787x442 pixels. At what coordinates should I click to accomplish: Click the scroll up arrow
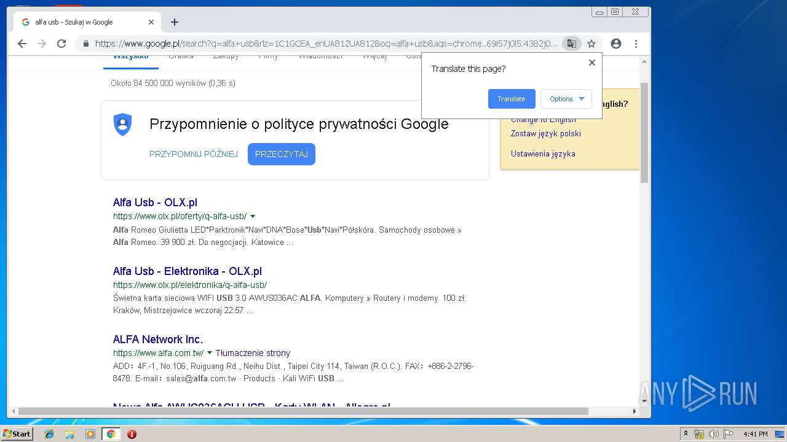644,61
